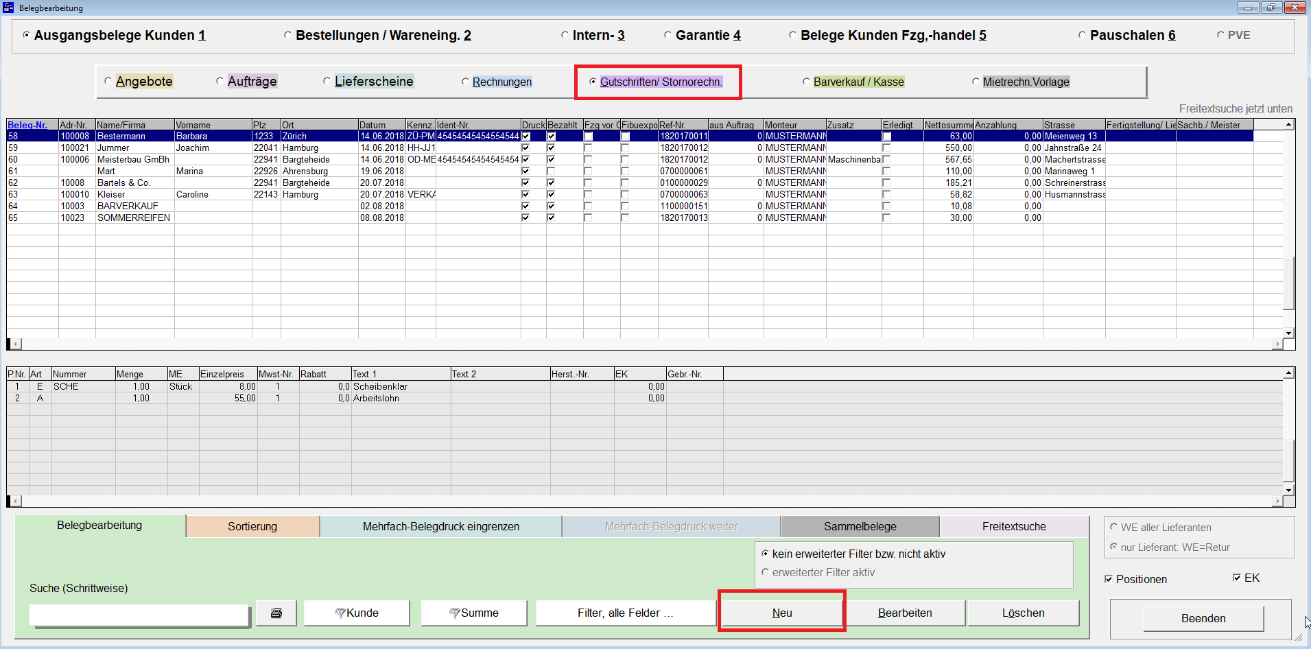Viewport: 1311px width, 649px height.
Task: Click the printer icon button
Action: point(276,613)
